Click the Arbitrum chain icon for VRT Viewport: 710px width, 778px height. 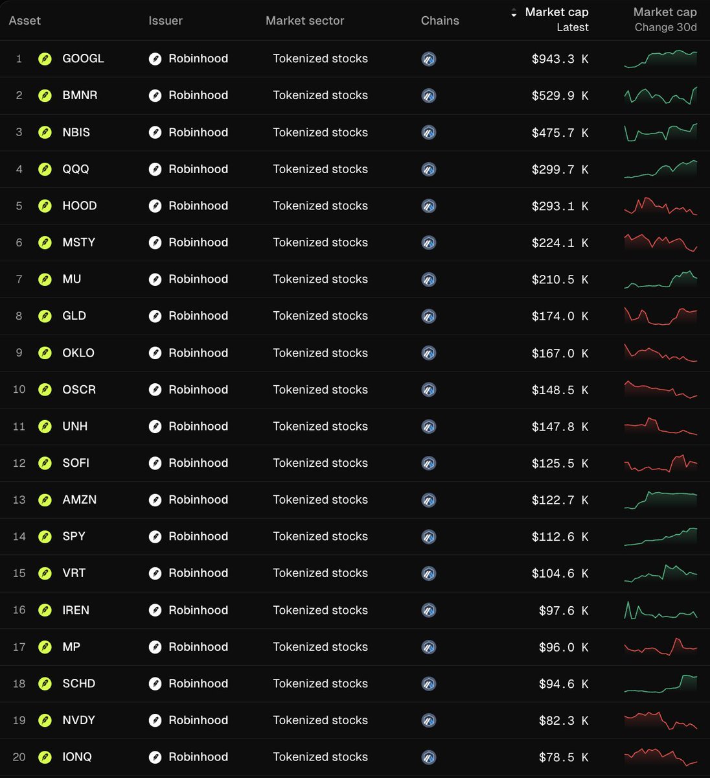(x=429, y=573)
